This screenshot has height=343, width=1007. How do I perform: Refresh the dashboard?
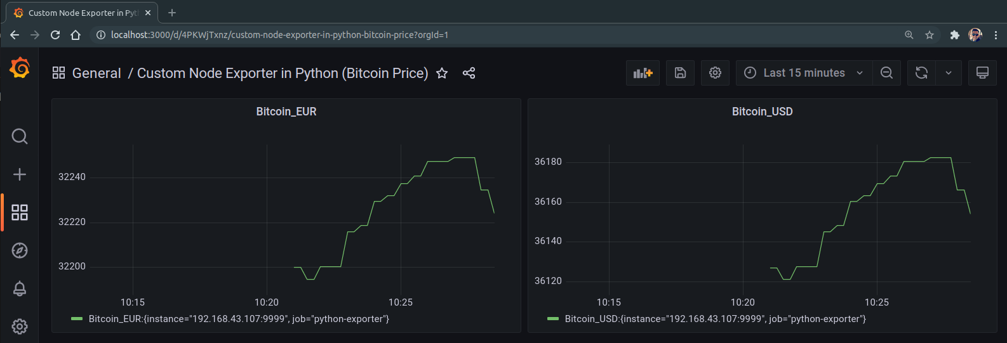(x=921, y=73)
